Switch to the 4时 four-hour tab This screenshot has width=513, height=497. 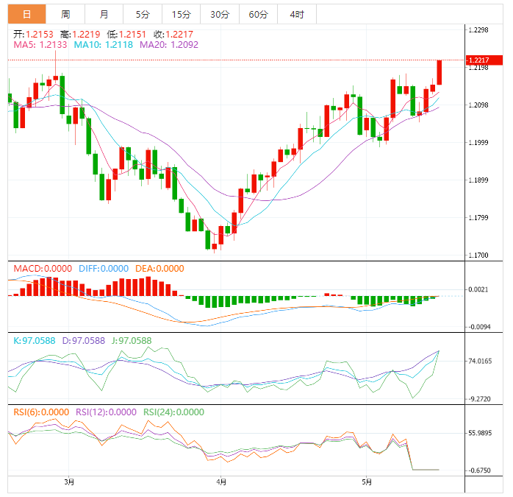pos(296,14)
